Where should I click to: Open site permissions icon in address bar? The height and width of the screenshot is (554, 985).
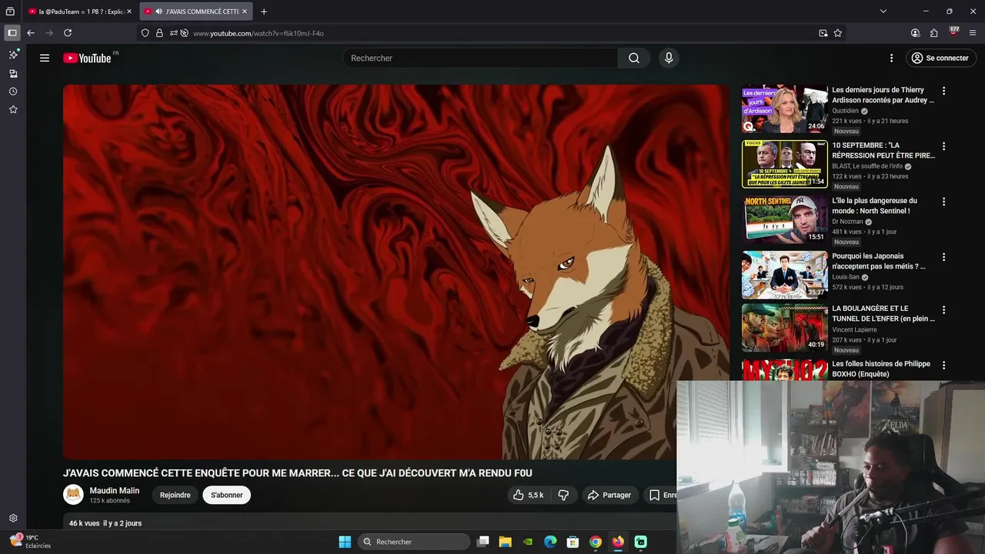[x=174, y=33]
